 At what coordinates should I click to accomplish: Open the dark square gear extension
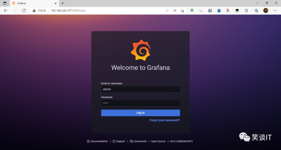[210, 11]
